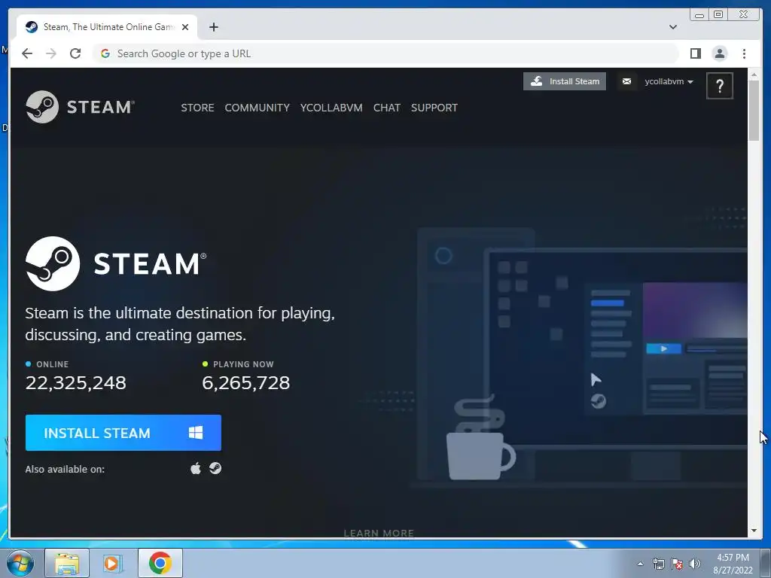The width and height of the screenshot is (771, 578).
Task: Click the browser forward arrow
Action: 51,53
